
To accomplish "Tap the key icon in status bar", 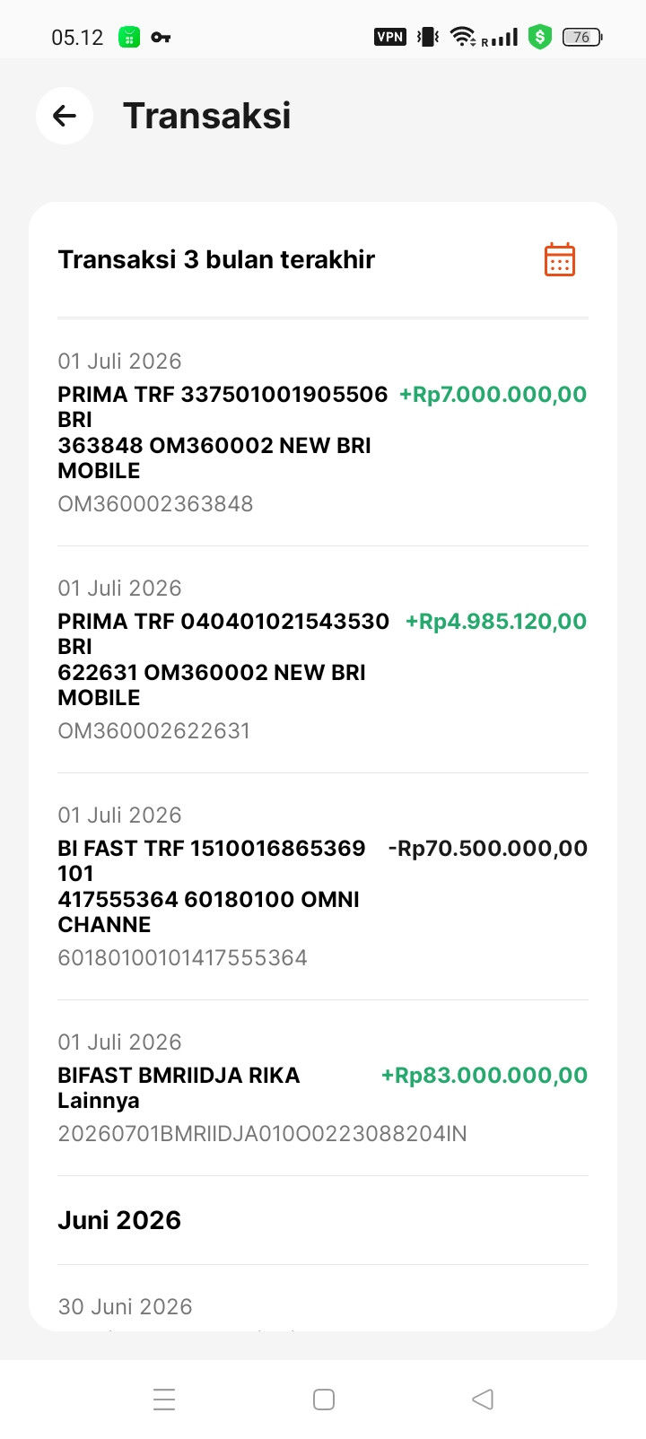I will 161,37.
